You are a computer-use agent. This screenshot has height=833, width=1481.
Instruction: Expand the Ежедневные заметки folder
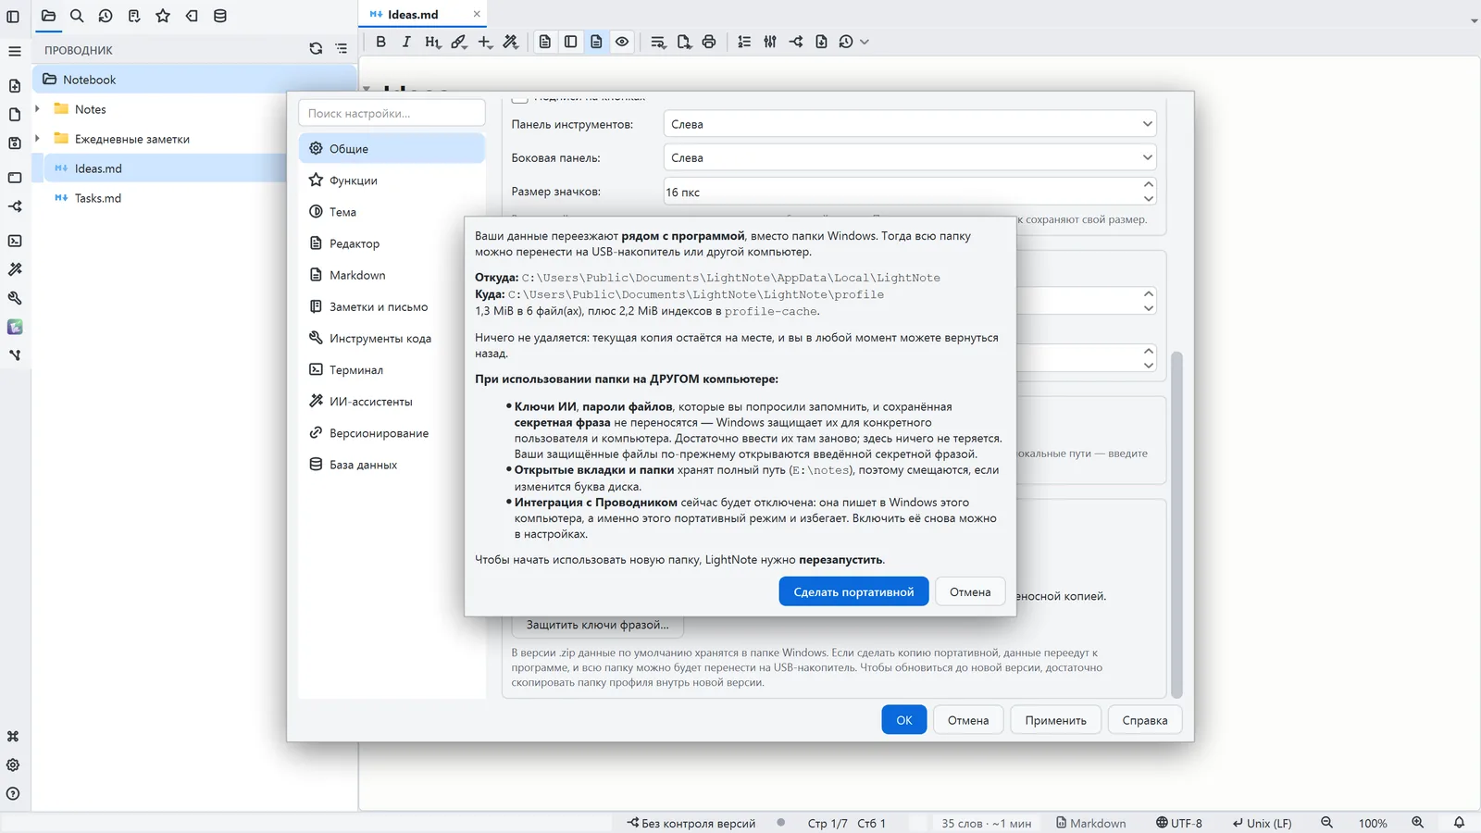coord(38,139)
